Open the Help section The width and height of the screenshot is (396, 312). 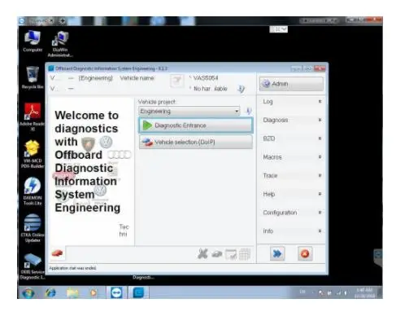tap(292, 194)
